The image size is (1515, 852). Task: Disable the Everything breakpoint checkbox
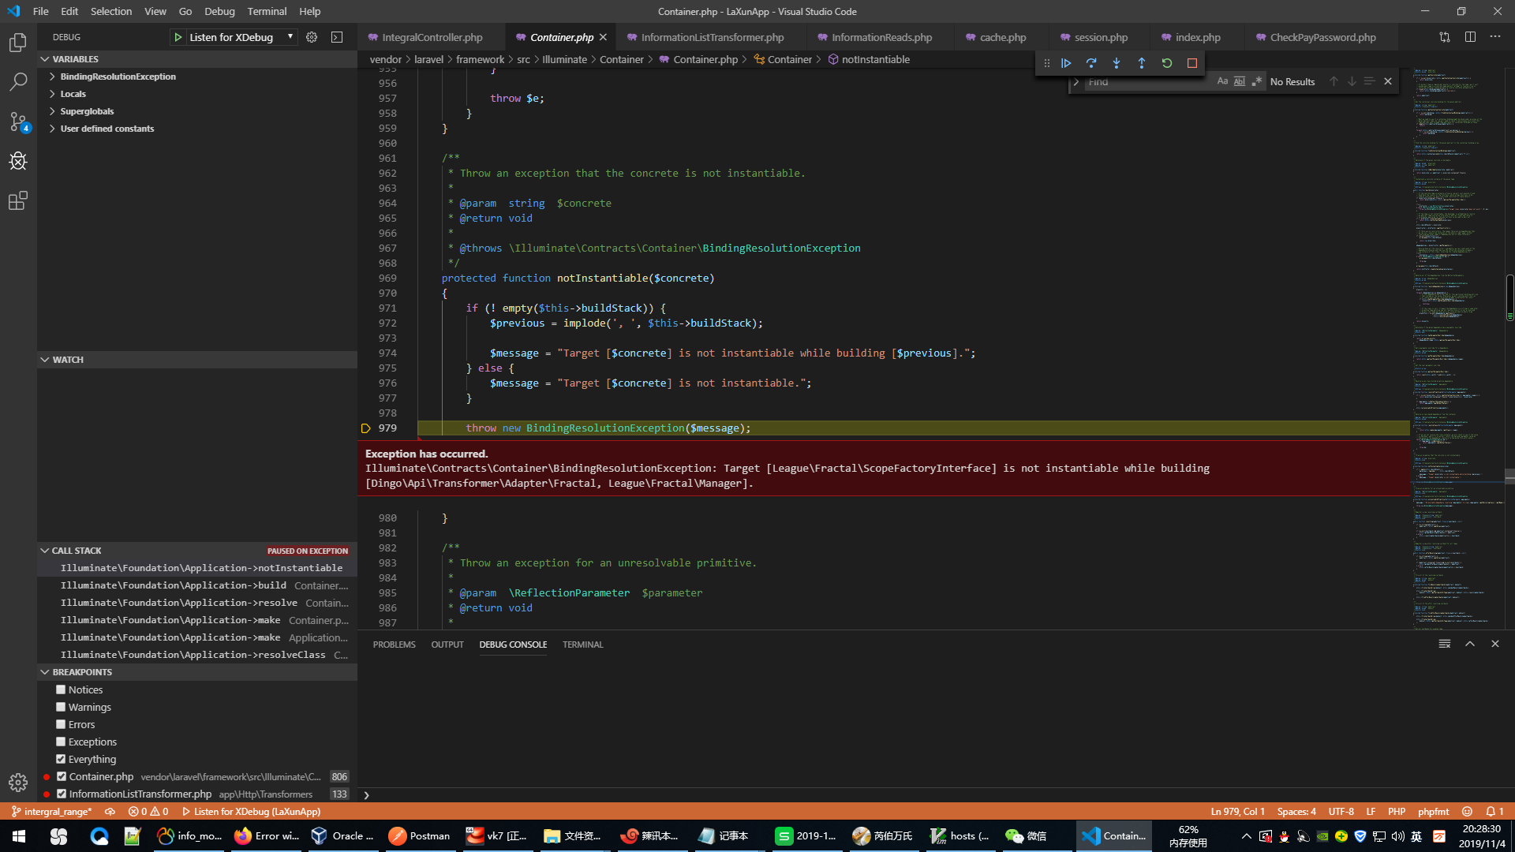point(61,758)
